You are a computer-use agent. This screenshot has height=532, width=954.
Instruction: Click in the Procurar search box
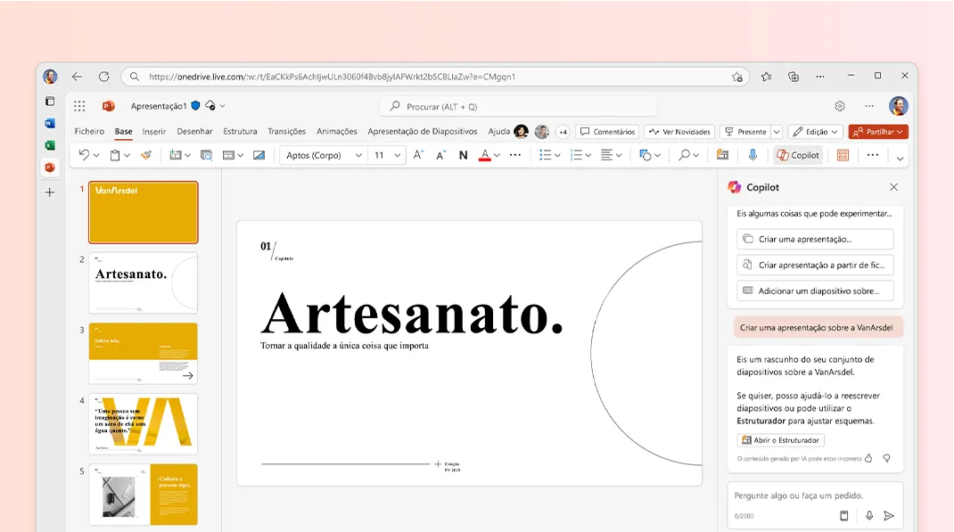(x=518, y=106)
